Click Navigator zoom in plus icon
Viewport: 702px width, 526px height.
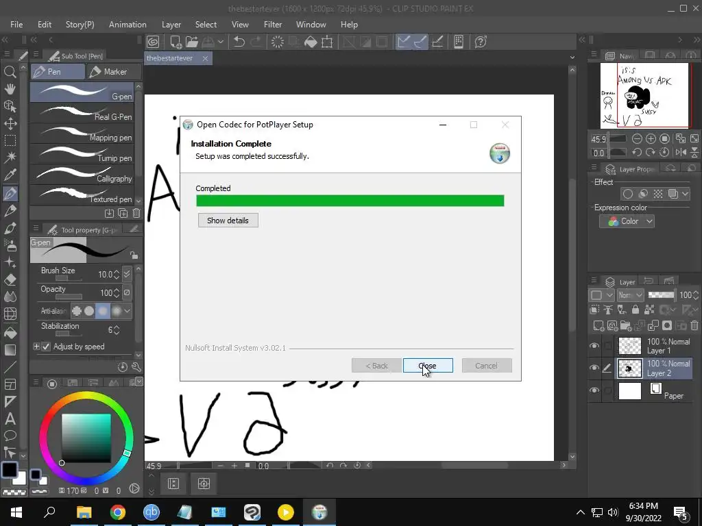pos(651,138)
